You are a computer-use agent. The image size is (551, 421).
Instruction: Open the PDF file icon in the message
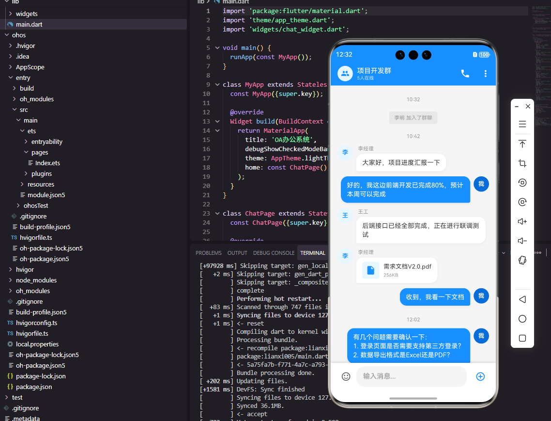tap(370, 270)
